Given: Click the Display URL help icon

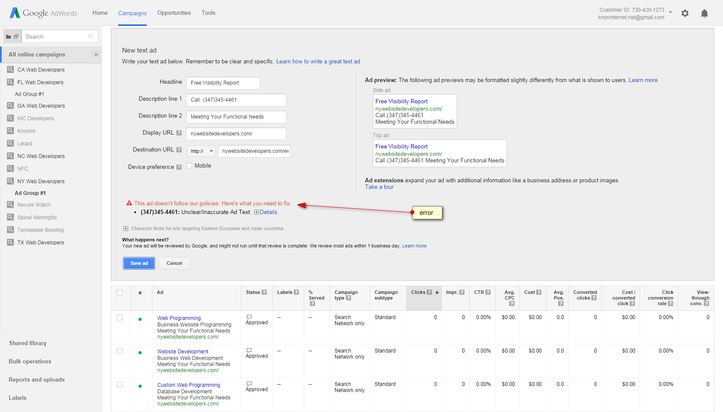Looking at the screenshot, I should (179, 133).
